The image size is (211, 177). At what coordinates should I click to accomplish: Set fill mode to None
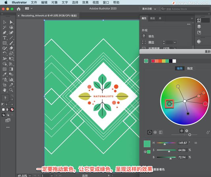pyautogui.click(x=12, y=110)
